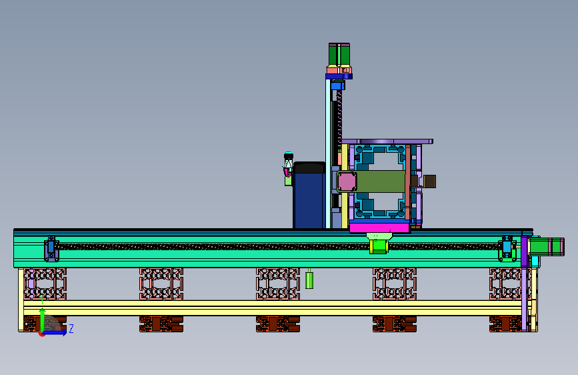Click the green Y axis arrow of the triad
Screen dimensions: 578x375
[43, 319]
